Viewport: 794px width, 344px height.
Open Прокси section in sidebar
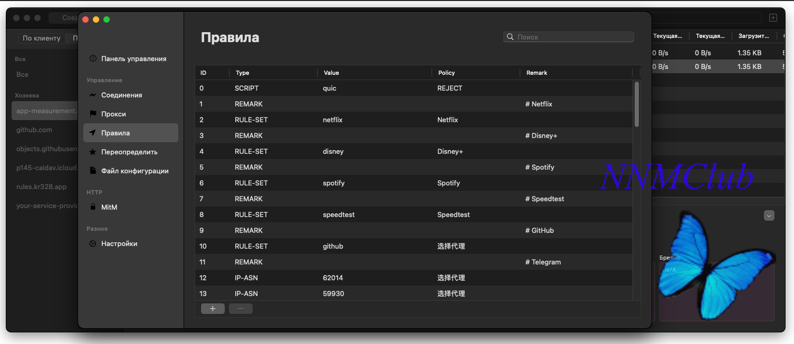click(x=131, y=114)
